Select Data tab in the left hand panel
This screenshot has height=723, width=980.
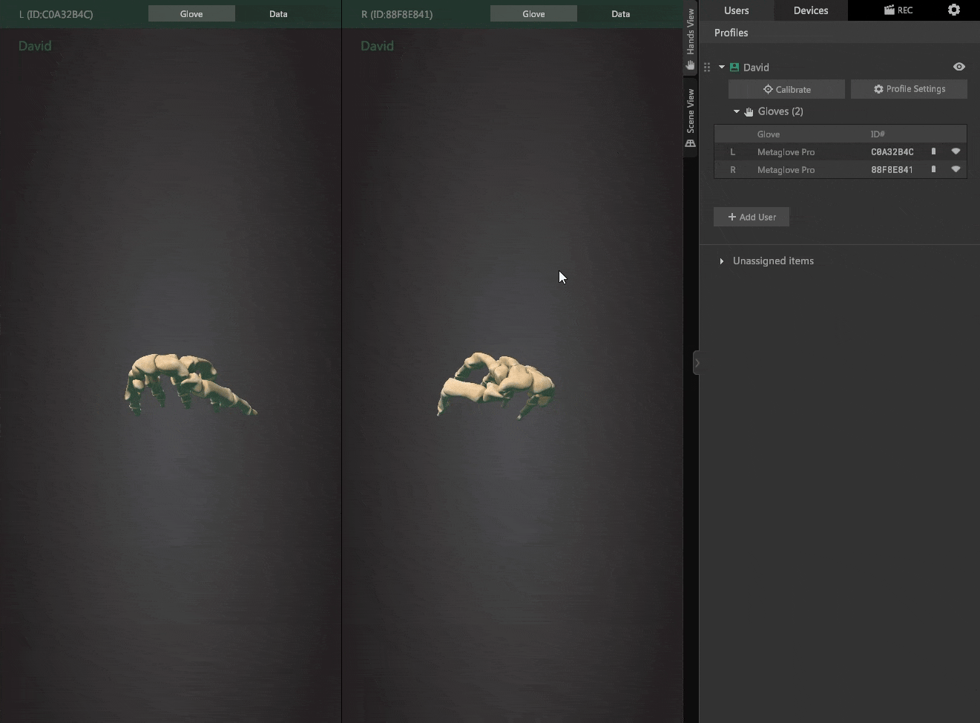(278, 13)
